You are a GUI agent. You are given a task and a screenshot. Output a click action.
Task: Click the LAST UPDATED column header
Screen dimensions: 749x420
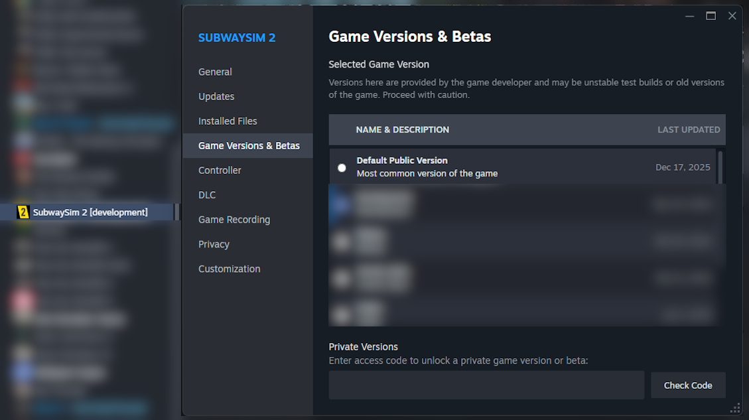(689, 129)
